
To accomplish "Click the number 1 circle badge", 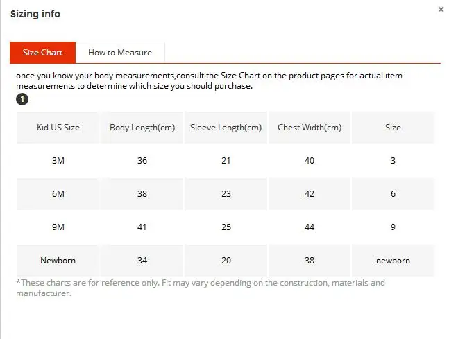I will click(x=22, y=99).
